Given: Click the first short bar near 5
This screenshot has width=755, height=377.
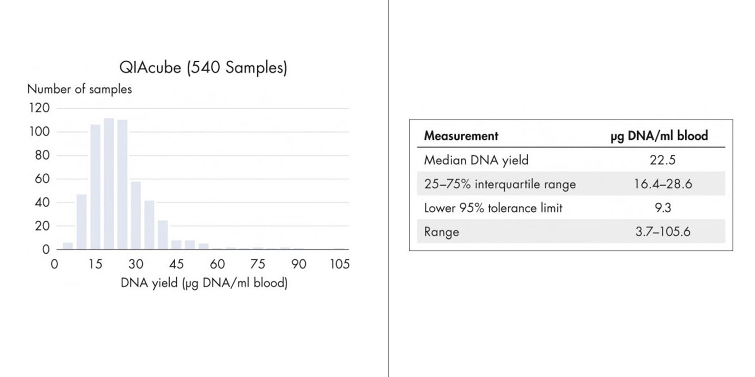Looking at the screenshot, I should coord(68,246).
